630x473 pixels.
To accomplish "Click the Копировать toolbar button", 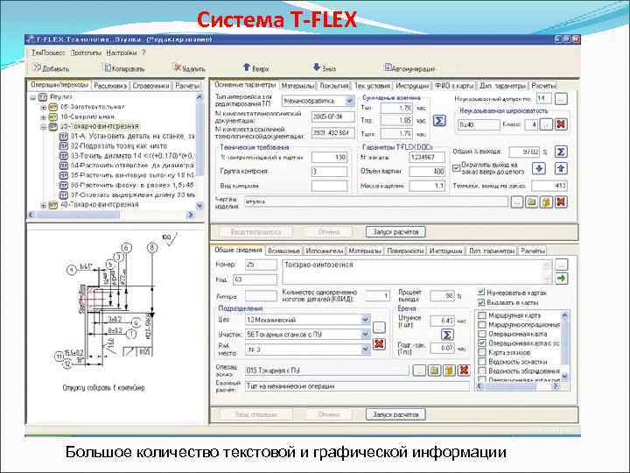I will [124, 68].
